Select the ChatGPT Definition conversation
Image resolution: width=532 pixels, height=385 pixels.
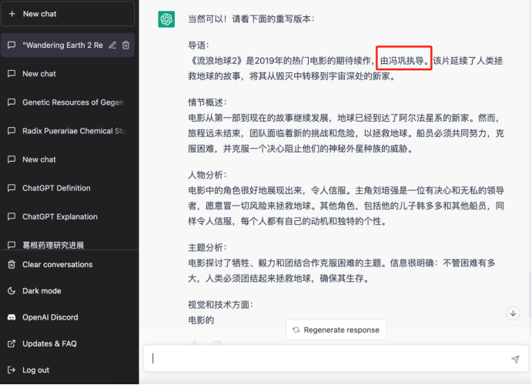tap(68, 188)
